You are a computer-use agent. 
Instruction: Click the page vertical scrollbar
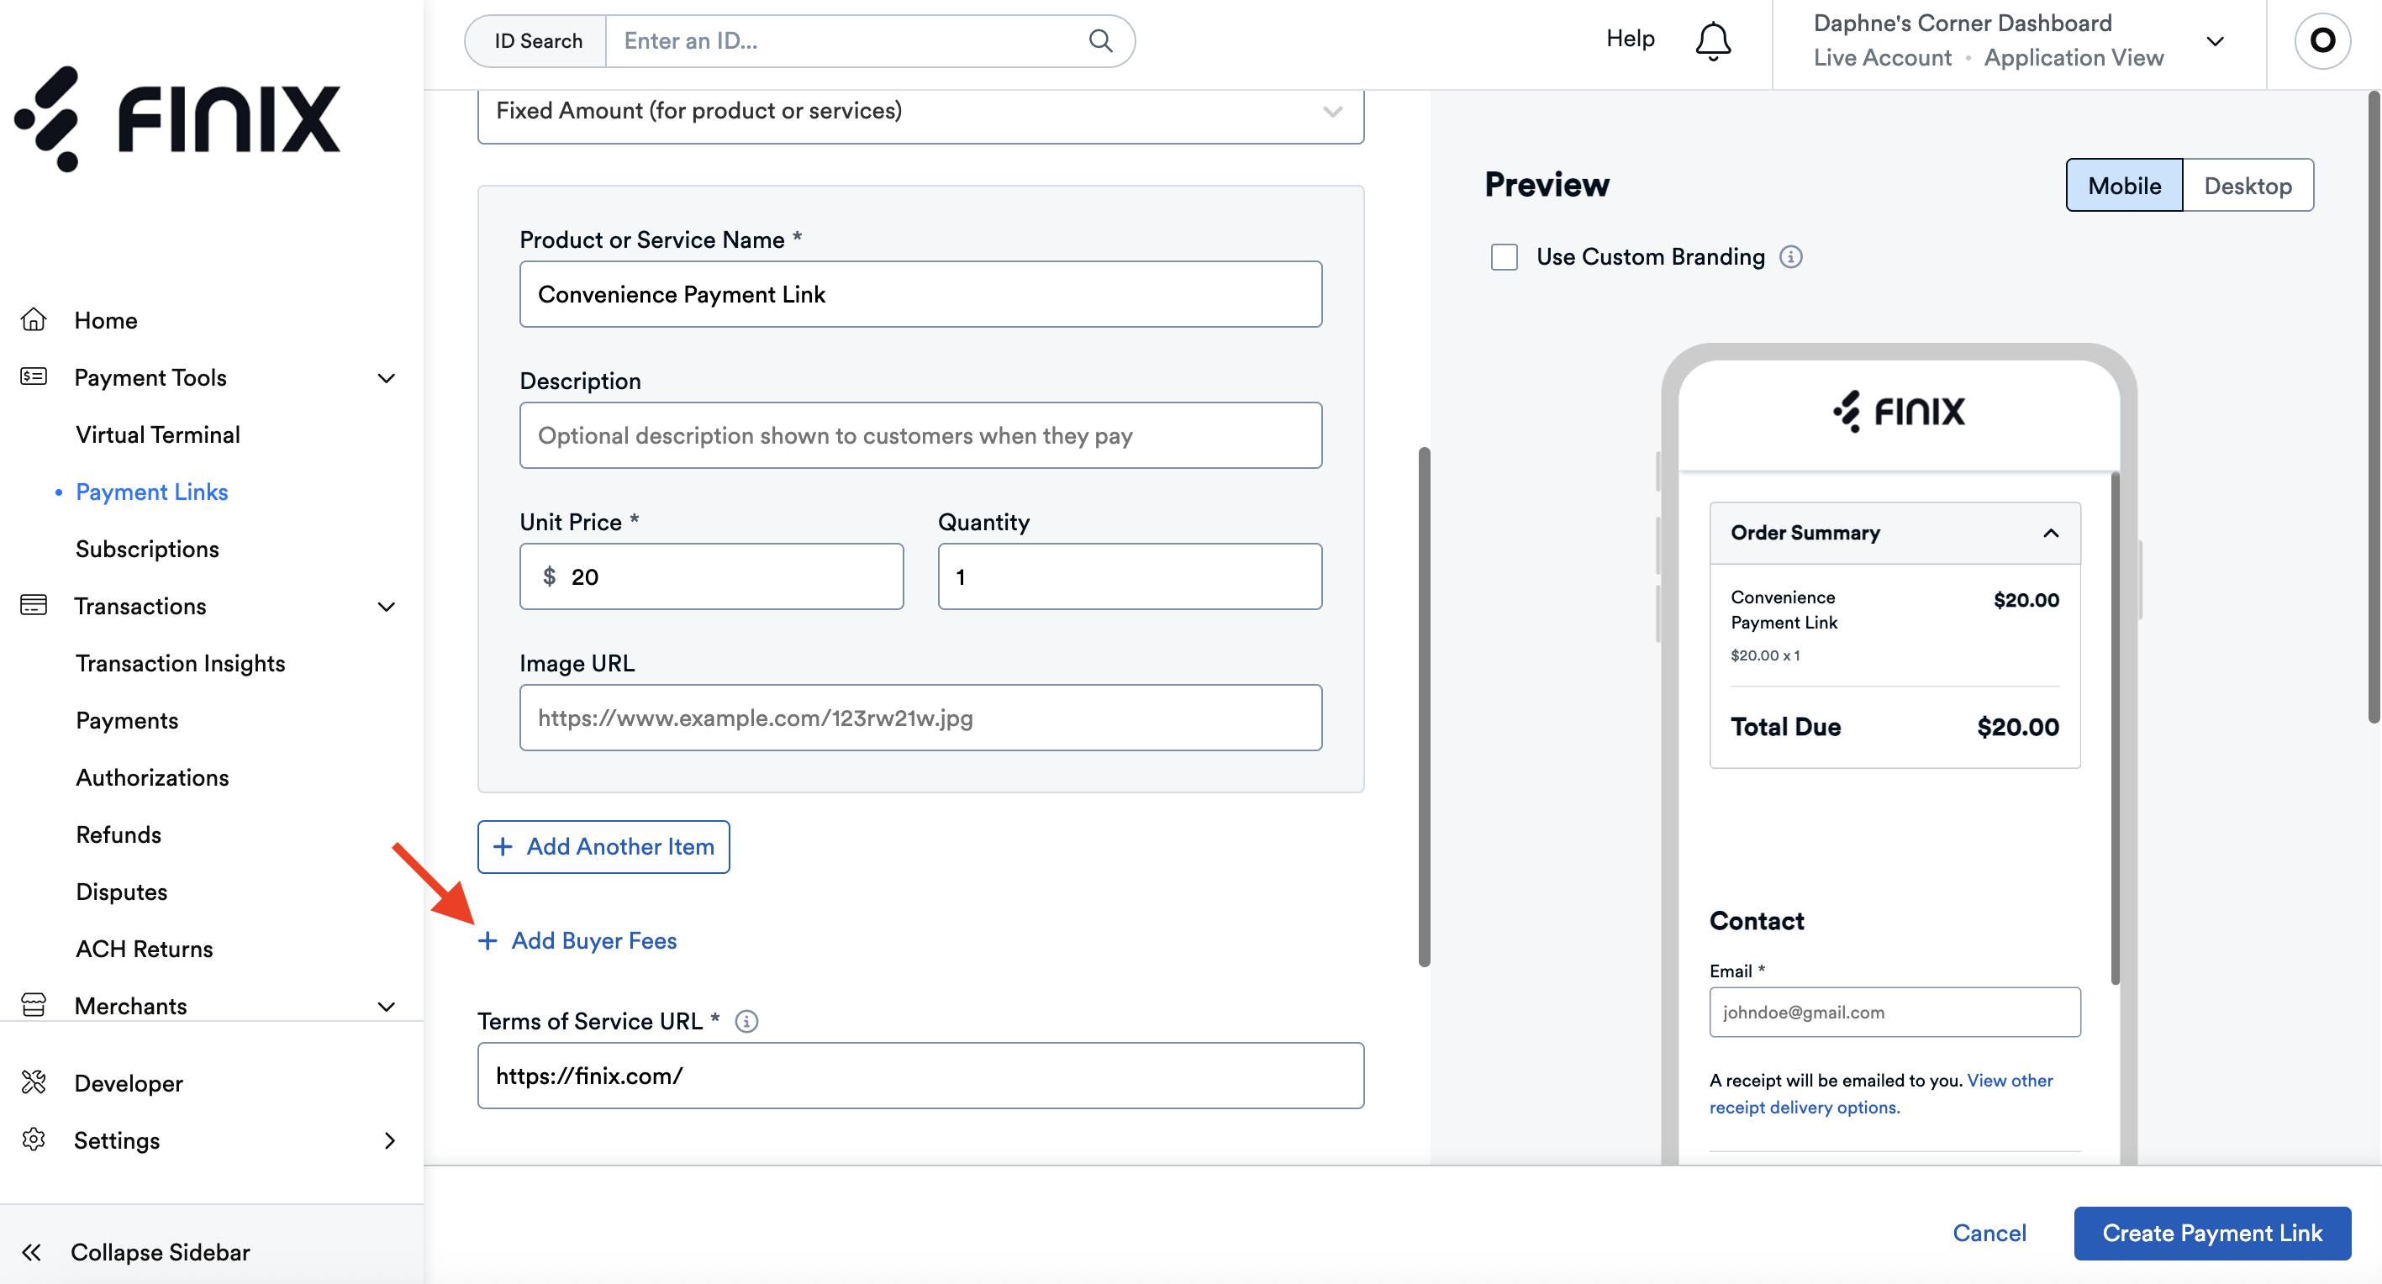[2373, 407]
